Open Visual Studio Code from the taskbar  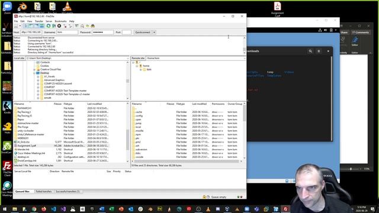[x=53, y=209]
